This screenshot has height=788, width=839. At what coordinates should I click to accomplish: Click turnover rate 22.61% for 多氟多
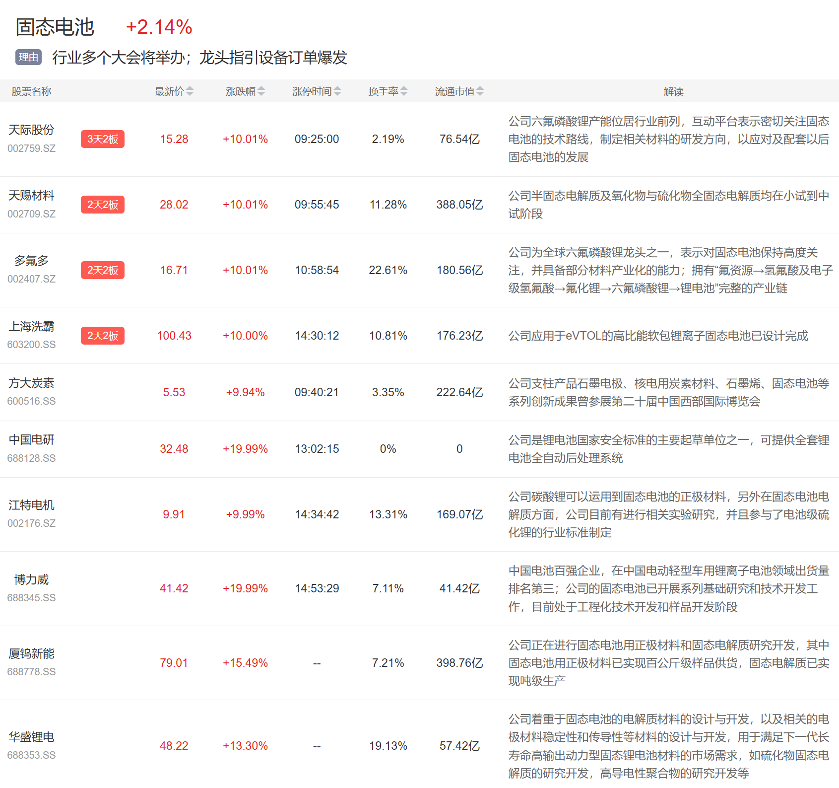point(388,270)
